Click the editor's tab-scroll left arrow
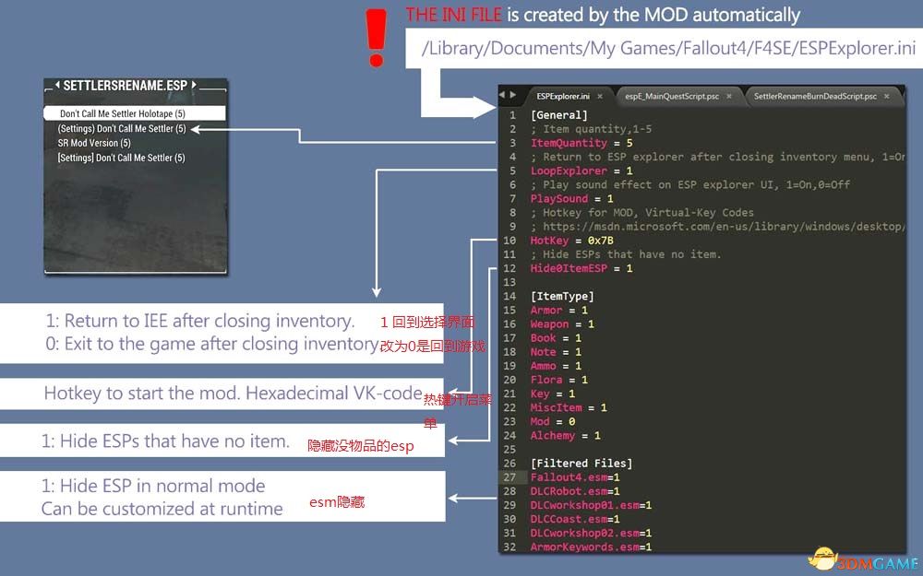This screenshot has width=923, height=576. click(x=502, y=95)
